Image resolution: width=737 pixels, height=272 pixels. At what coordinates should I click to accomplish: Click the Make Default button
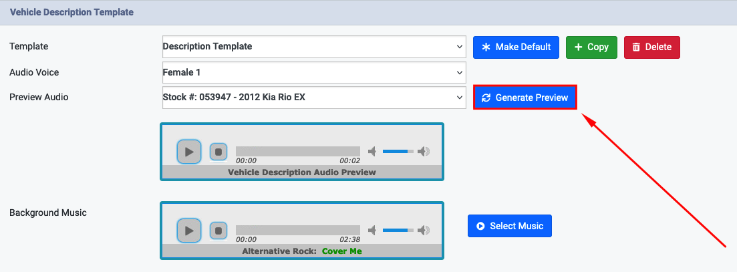(516, 47)
